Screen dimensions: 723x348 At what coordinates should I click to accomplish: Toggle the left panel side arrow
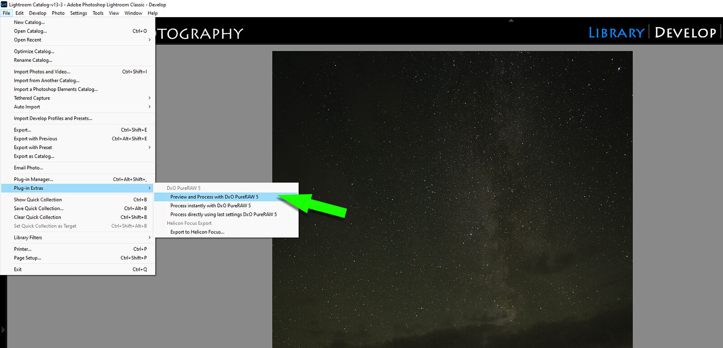3,330
